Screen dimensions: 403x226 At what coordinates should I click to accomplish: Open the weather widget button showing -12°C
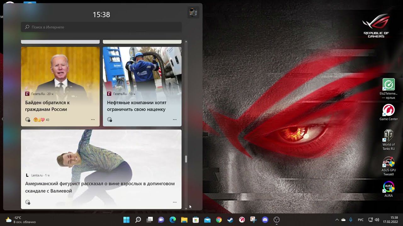click(x=21, y=220)
